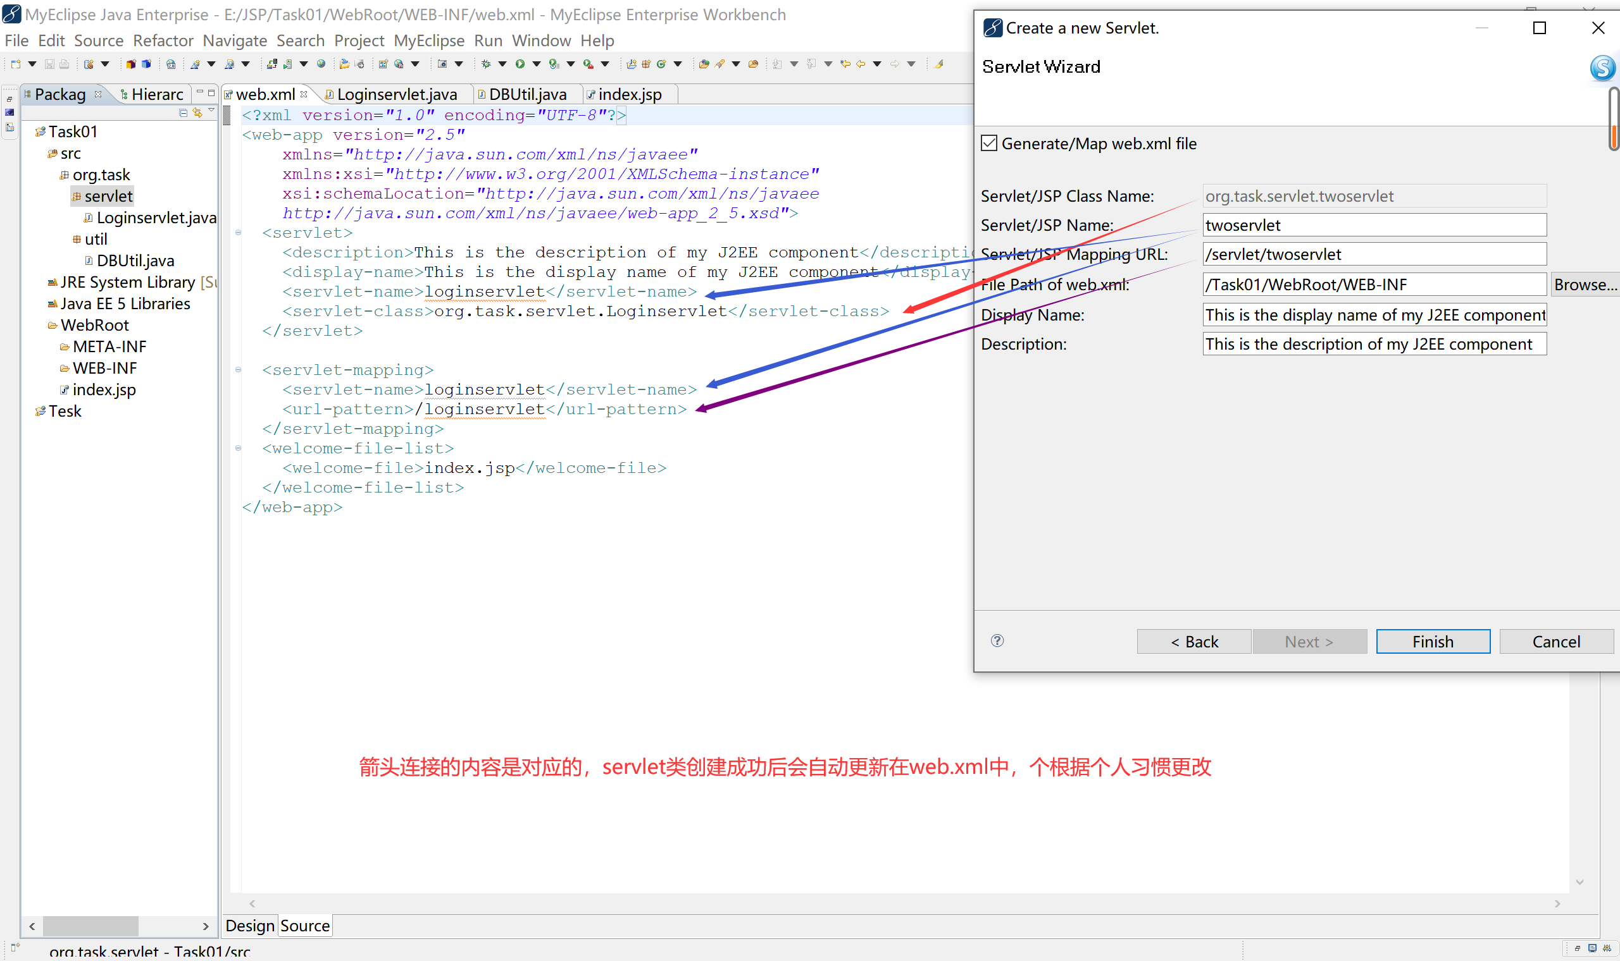The image size is (1620, 961).
Task: Run the application via the green Run icon
Action: (x=521, y=63)
